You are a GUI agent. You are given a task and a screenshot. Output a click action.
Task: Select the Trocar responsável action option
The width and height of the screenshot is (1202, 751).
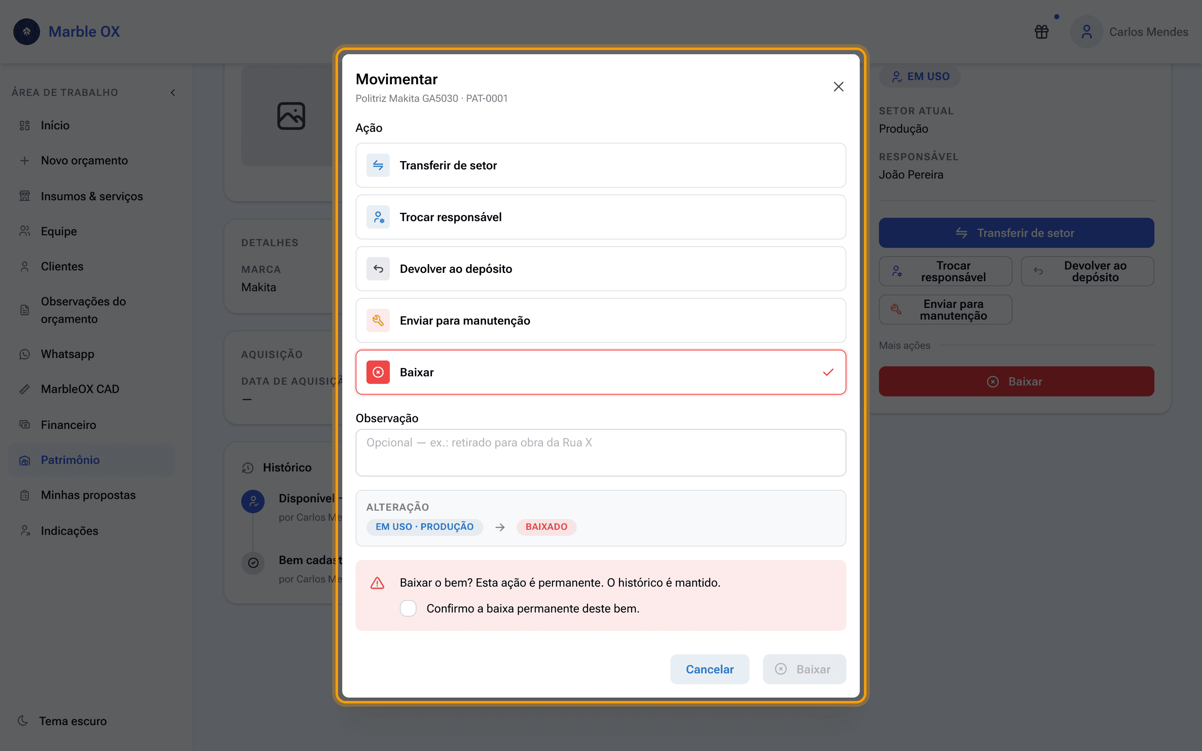point(601,217)
